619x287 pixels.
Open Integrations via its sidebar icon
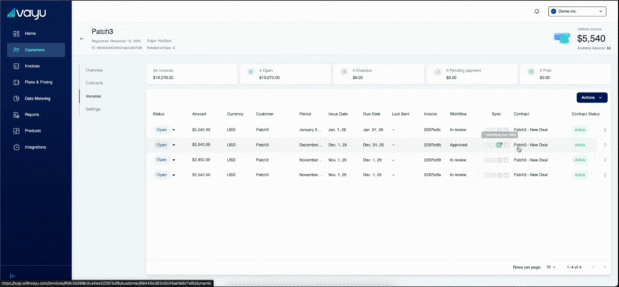click(16, 147)
